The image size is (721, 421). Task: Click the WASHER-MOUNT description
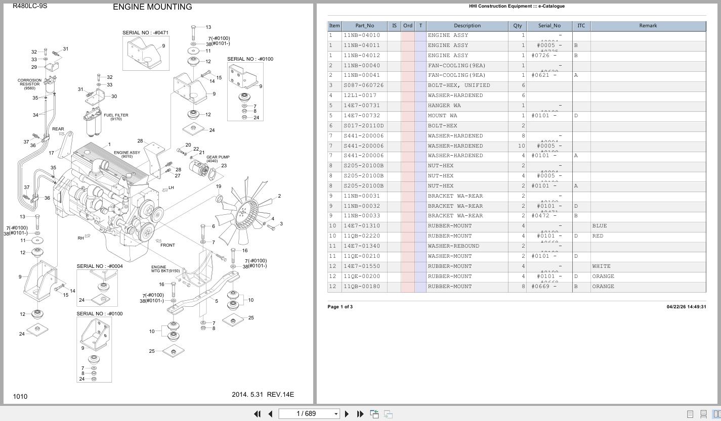[x=450, y=256]
